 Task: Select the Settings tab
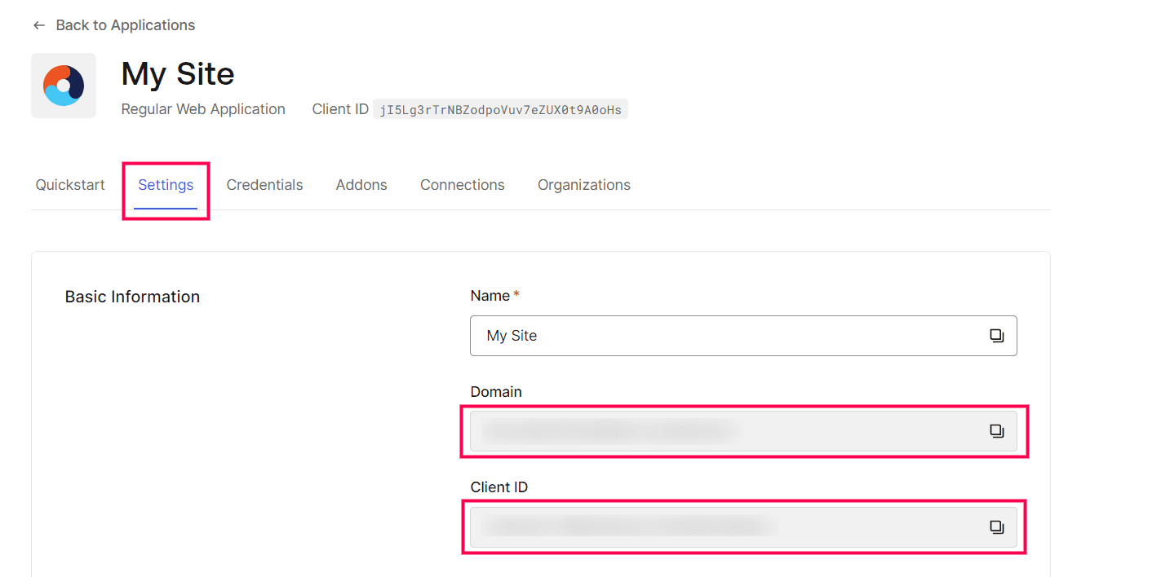(x=166, y=185)
